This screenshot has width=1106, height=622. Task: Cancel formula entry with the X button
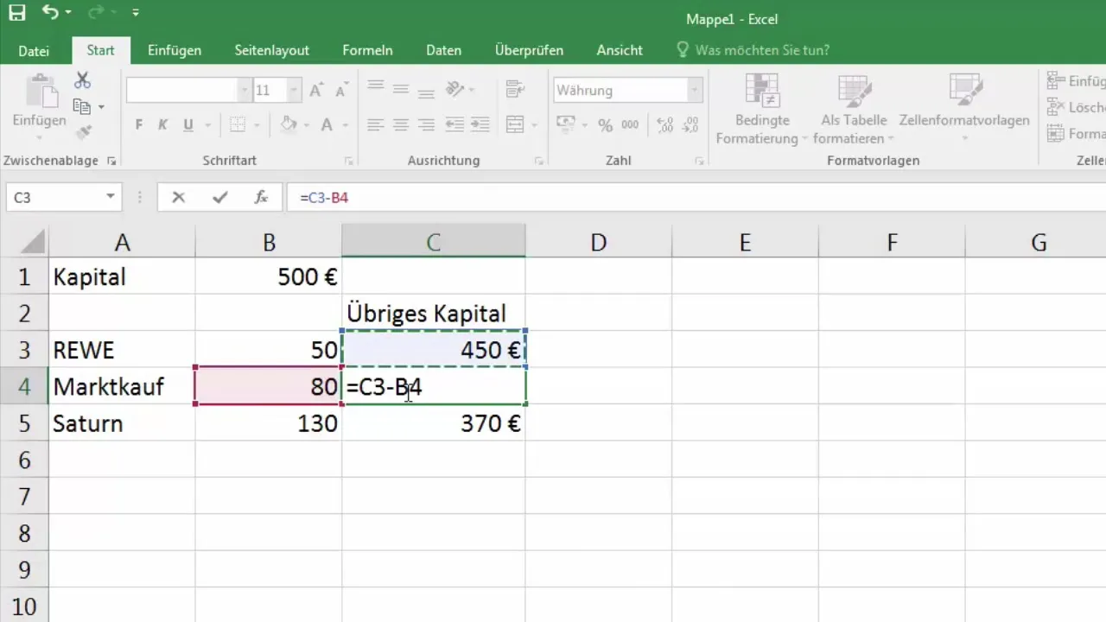[179, 198]
